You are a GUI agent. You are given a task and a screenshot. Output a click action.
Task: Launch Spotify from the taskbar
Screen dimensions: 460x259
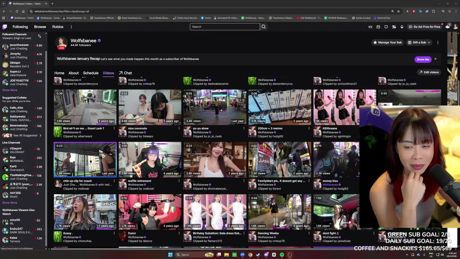point(282,255)
